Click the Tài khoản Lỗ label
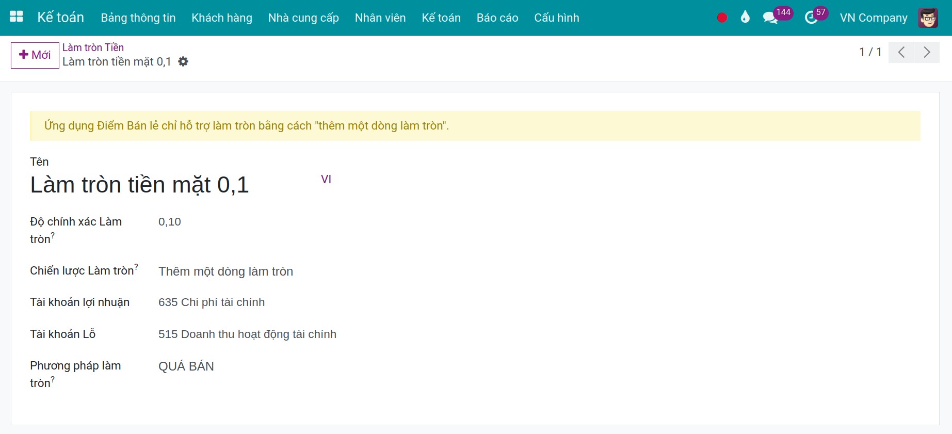The image size is (952, 434). tap(63, 334)
